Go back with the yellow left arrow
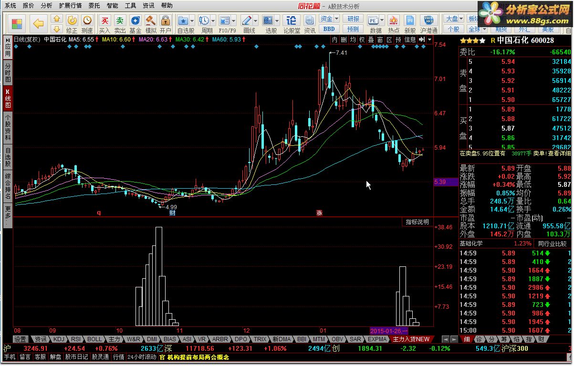The width and height of the screenshot is (574, 366). [39, 23]
